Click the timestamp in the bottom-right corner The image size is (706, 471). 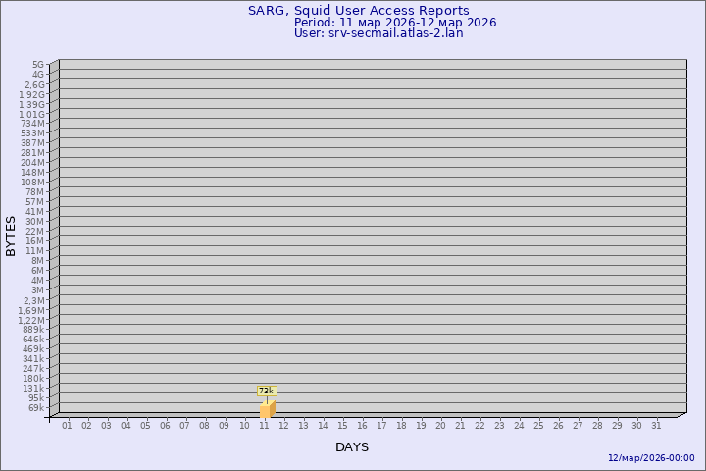(651, 458)
